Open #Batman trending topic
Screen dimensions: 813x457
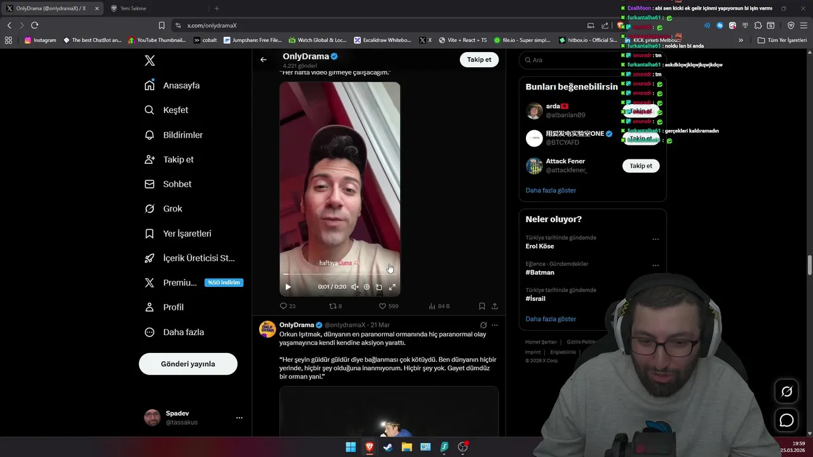click(540, 272)
